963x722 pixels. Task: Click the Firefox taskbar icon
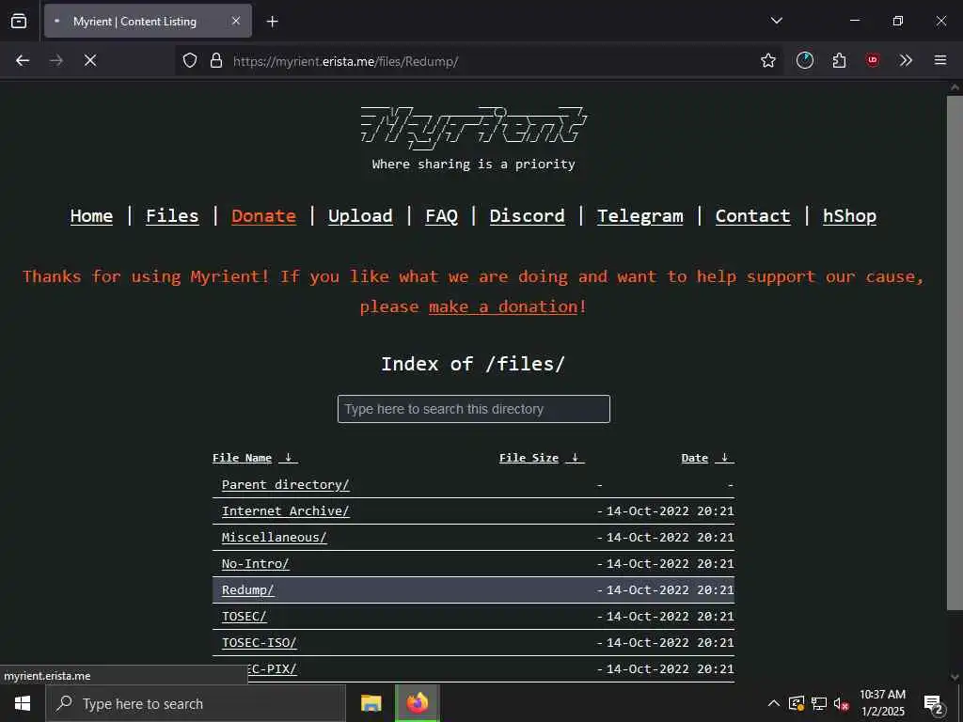[x=417, y=703]
